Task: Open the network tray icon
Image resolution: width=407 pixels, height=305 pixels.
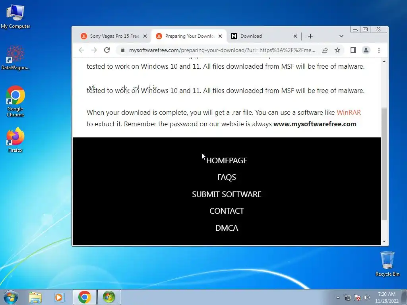Action: [x=347, y=297]
